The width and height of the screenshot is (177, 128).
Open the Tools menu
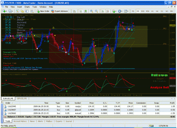tap(35, 7)
